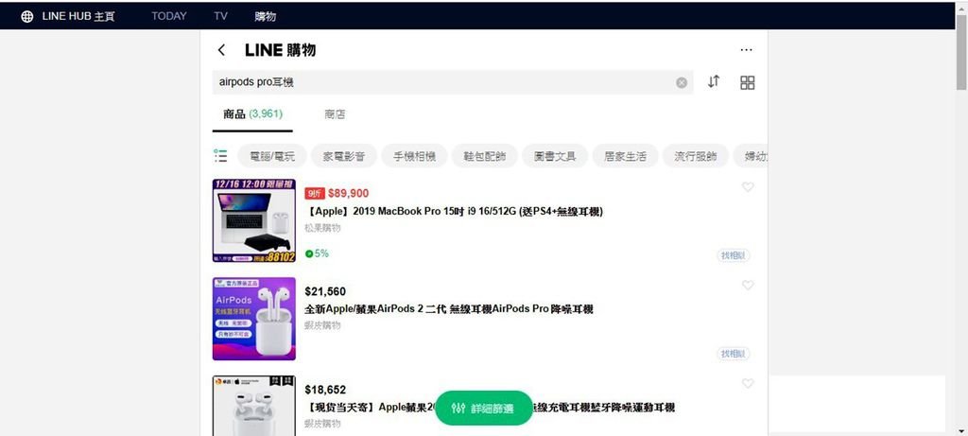Clear the search field with the X icon
The height and width of the screenshot is (436, 968).
click(682, 82)
